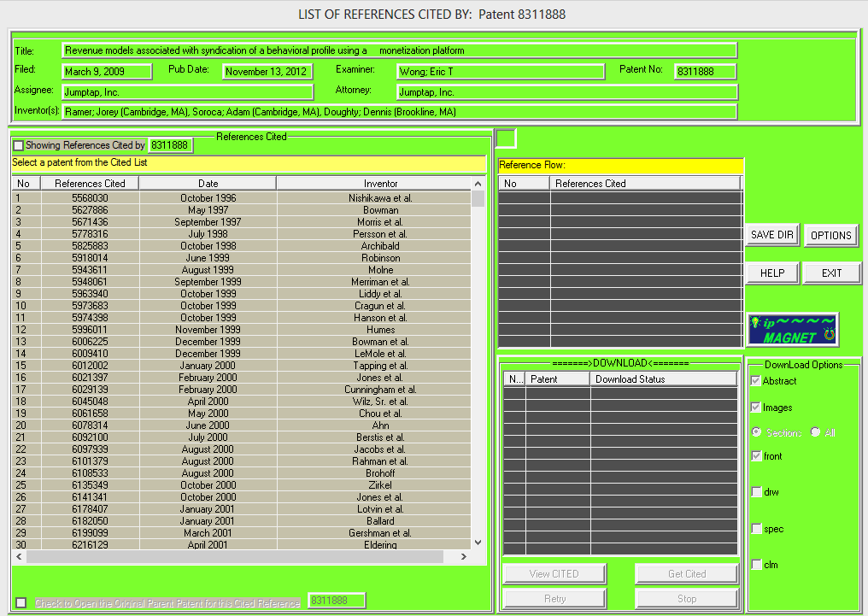The height and width of the screenshot is (616, 868).
Task: Click the Filed date field
Action: [107, 72]
